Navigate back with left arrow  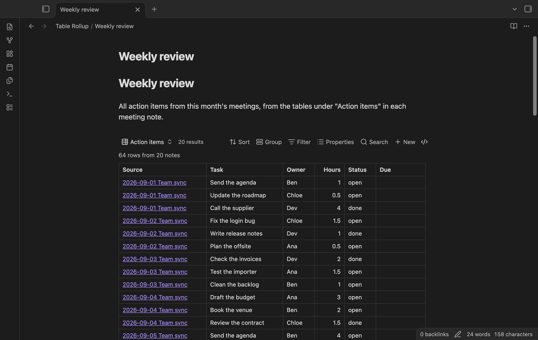[31, 26]
